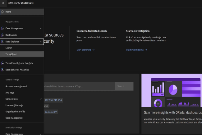Click the Home icon in sidebar
This screenshot has height=135, width=202.
coord(2,12)
